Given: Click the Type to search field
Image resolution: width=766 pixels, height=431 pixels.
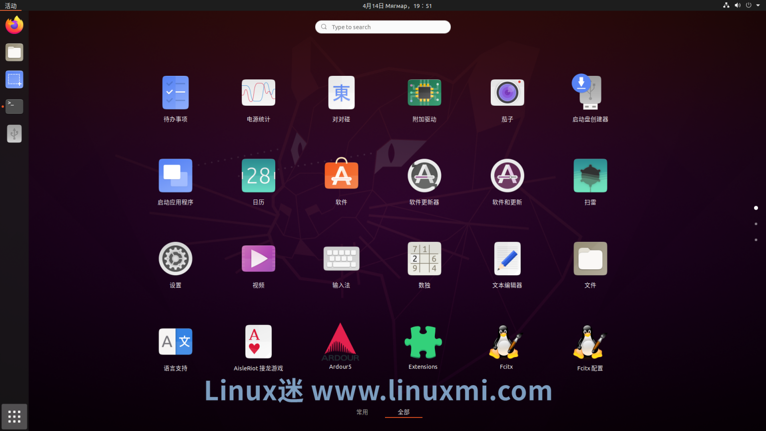Looking at the screenshot, I should click(x=383, y=27).
